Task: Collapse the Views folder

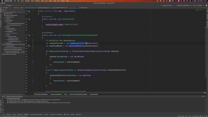Action: [4, 35]
